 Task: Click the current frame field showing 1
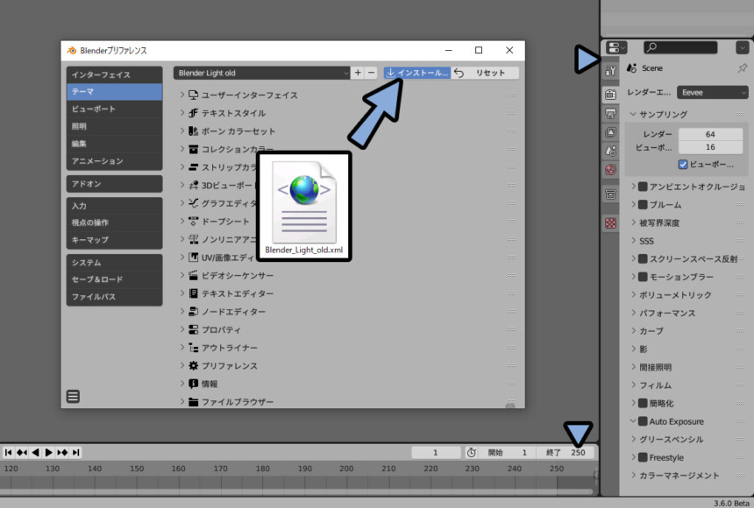click(x=435, y=452)
